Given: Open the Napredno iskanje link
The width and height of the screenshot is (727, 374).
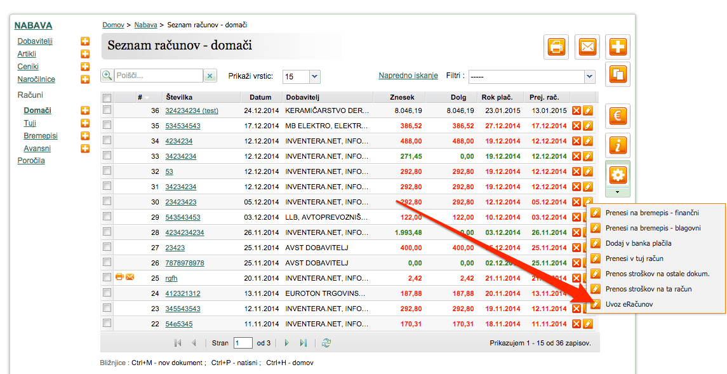Looking at the screenshot, I should [408, 76].
